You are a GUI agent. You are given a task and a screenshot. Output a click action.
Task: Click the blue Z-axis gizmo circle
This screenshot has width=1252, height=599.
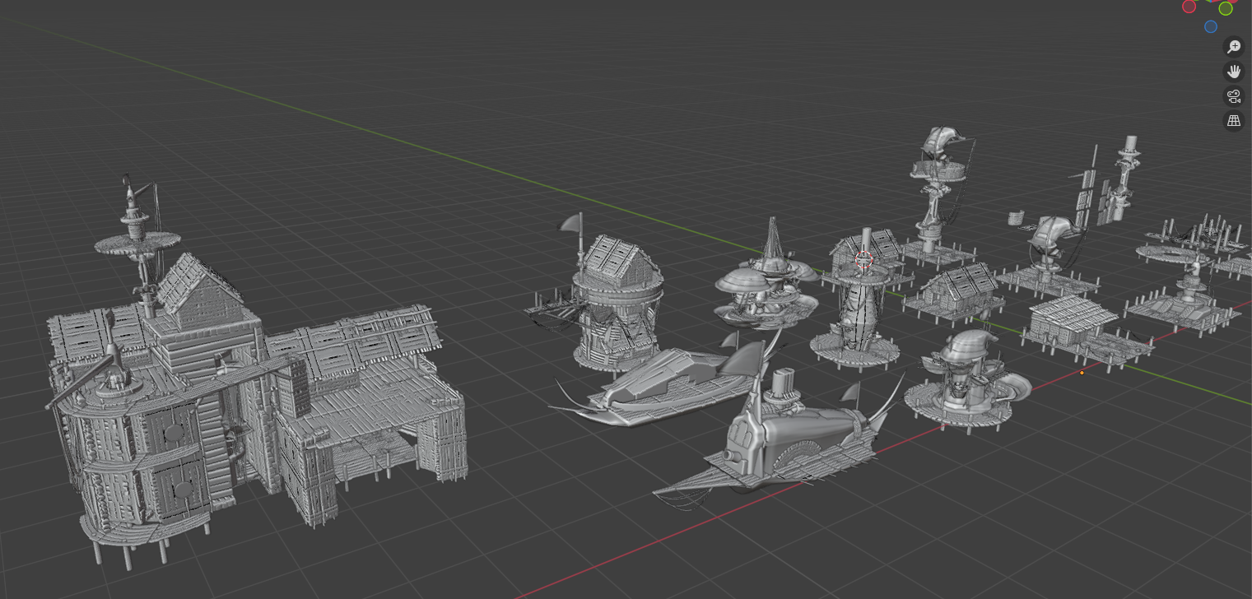coord(1210,26)
